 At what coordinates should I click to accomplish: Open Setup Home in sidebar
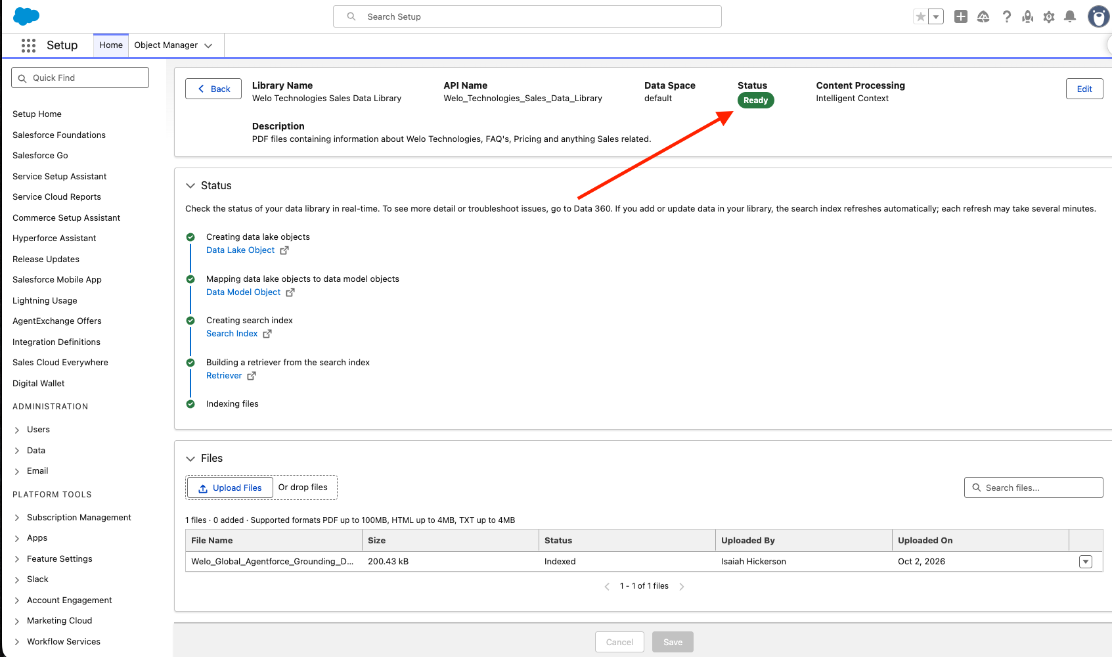(x=37, y=114)
